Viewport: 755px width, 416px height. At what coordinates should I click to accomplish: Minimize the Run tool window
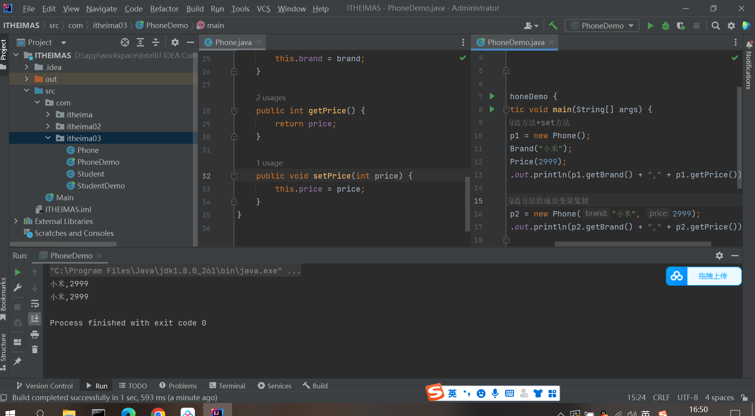point(735,256)
